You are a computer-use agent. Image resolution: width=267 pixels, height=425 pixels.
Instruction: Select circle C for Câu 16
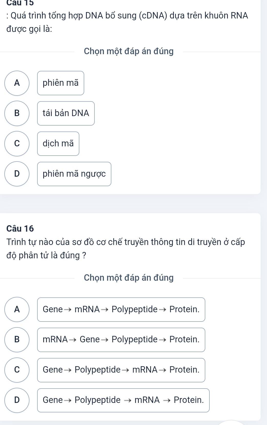click(17, 370)
